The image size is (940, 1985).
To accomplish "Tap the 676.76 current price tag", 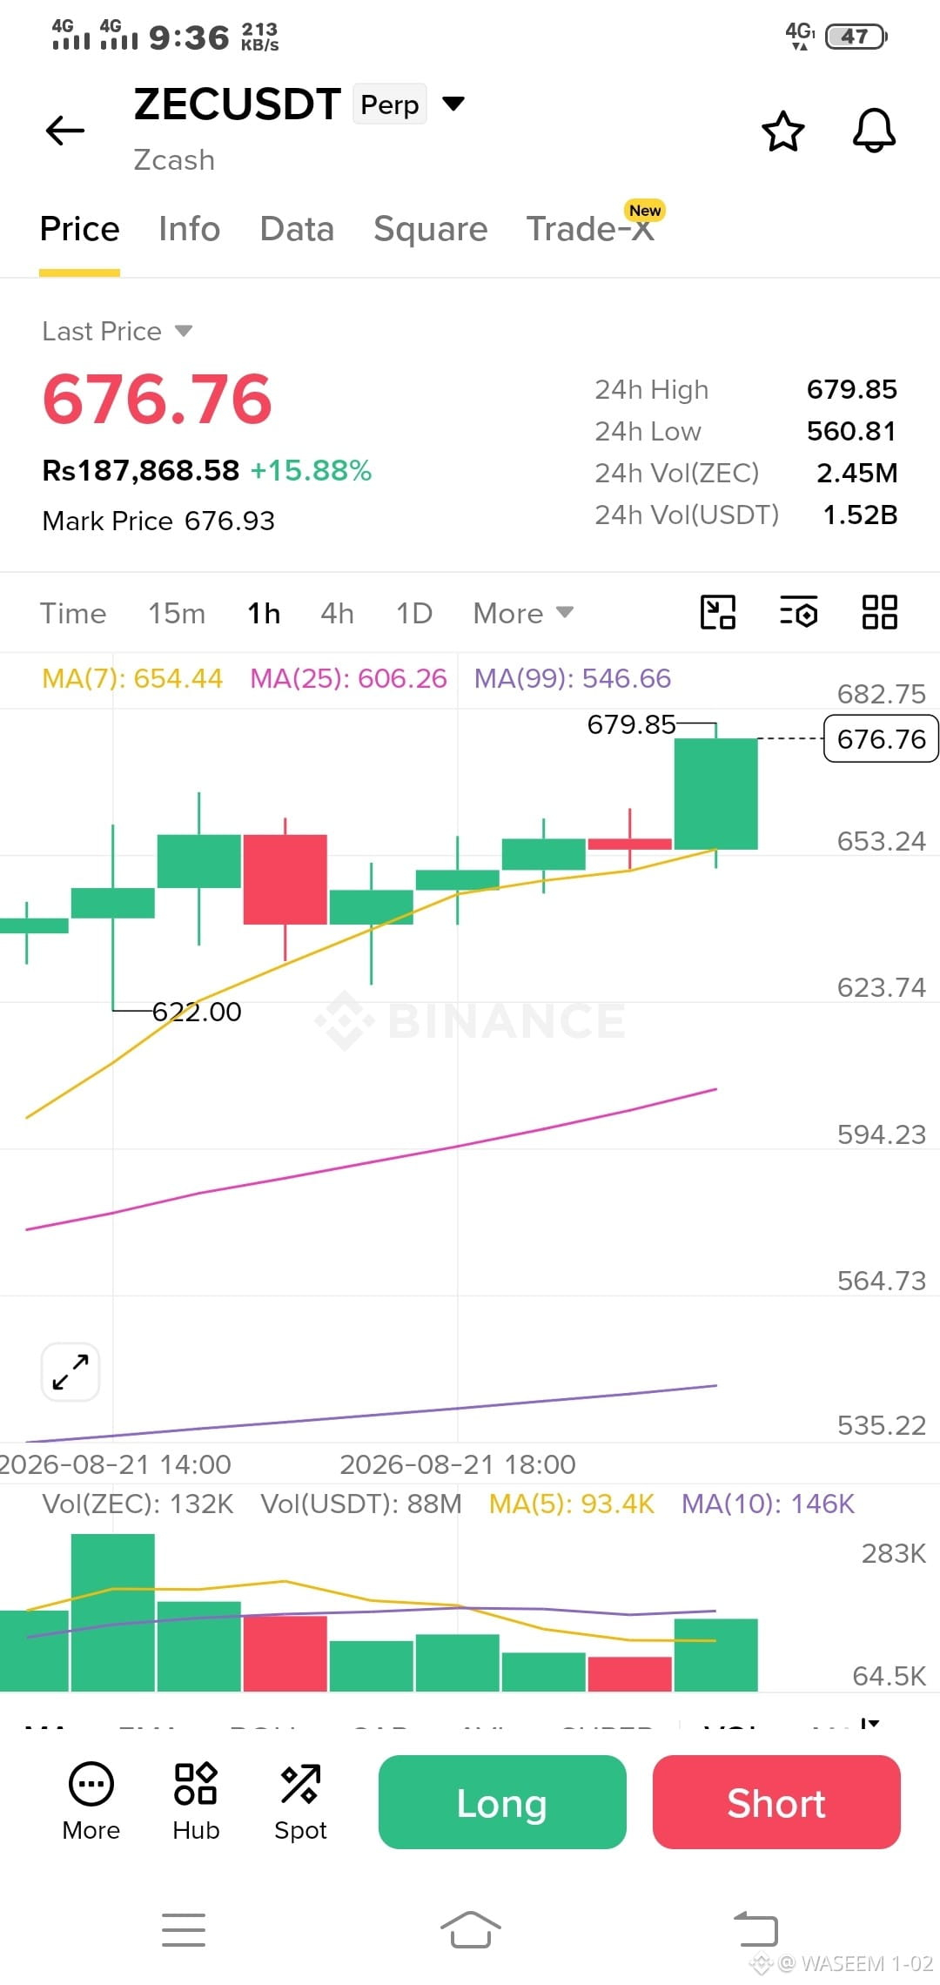I will (881, 739).
